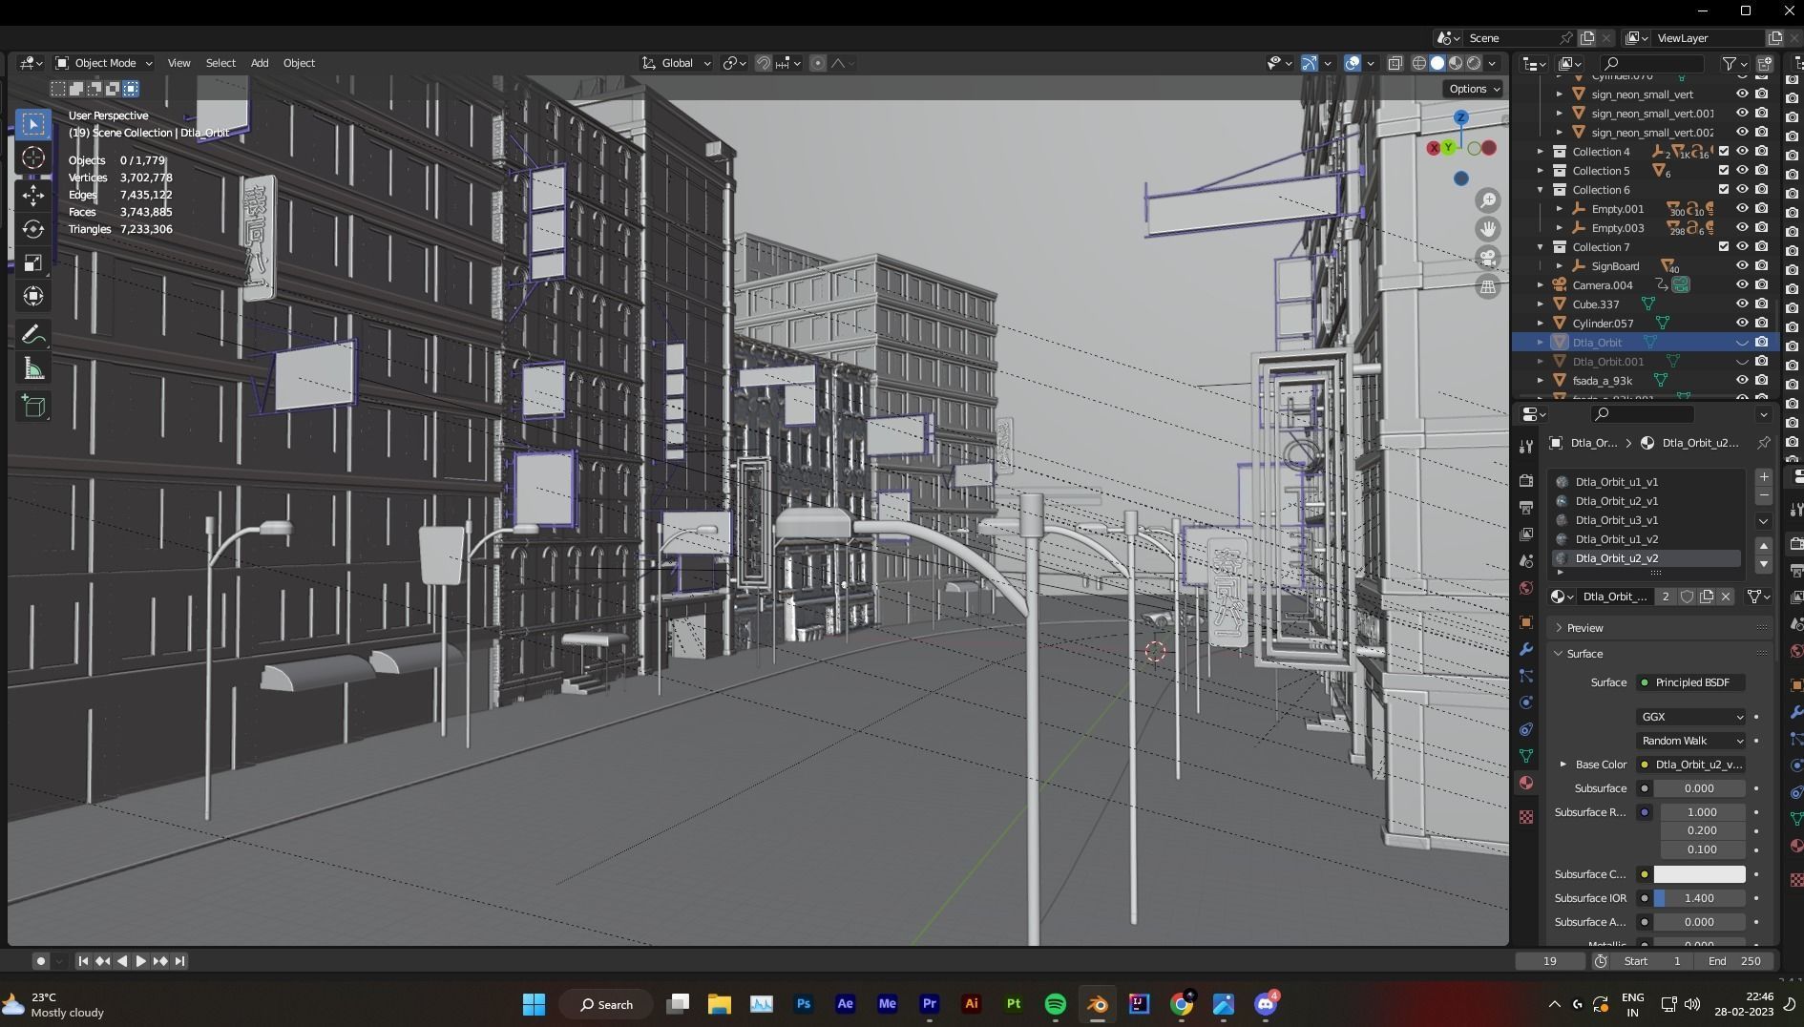Open the View menu
Screen dimensions: 1804x1027
click(178, 63)
